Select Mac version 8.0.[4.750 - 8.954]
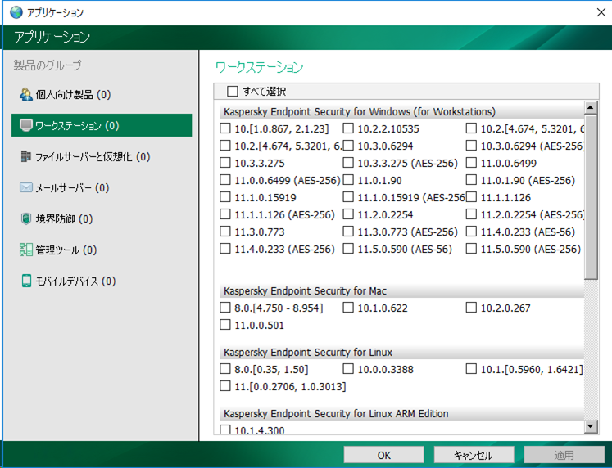The height and width of the screenshot is (468, 612). tap(225, 308)
